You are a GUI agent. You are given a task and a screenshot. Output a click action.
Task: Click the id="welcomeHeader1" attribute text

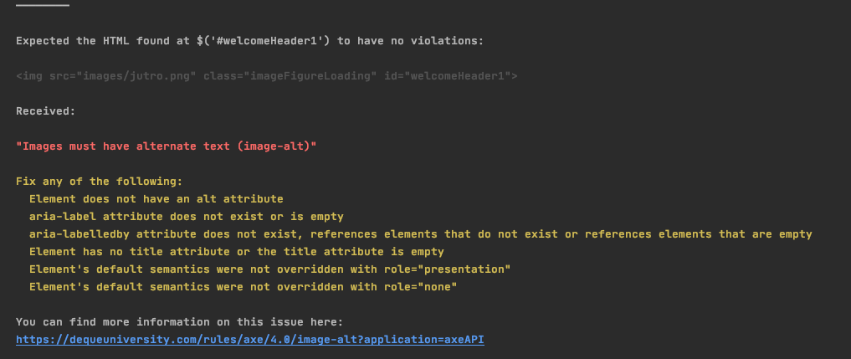[447, 76]
